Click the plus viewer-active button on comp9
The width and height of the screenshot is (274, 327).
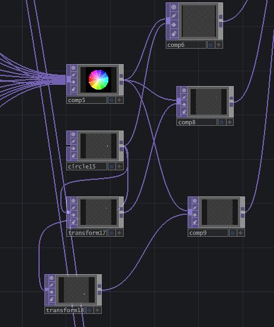pyautogui.click(x=241, y=233)
